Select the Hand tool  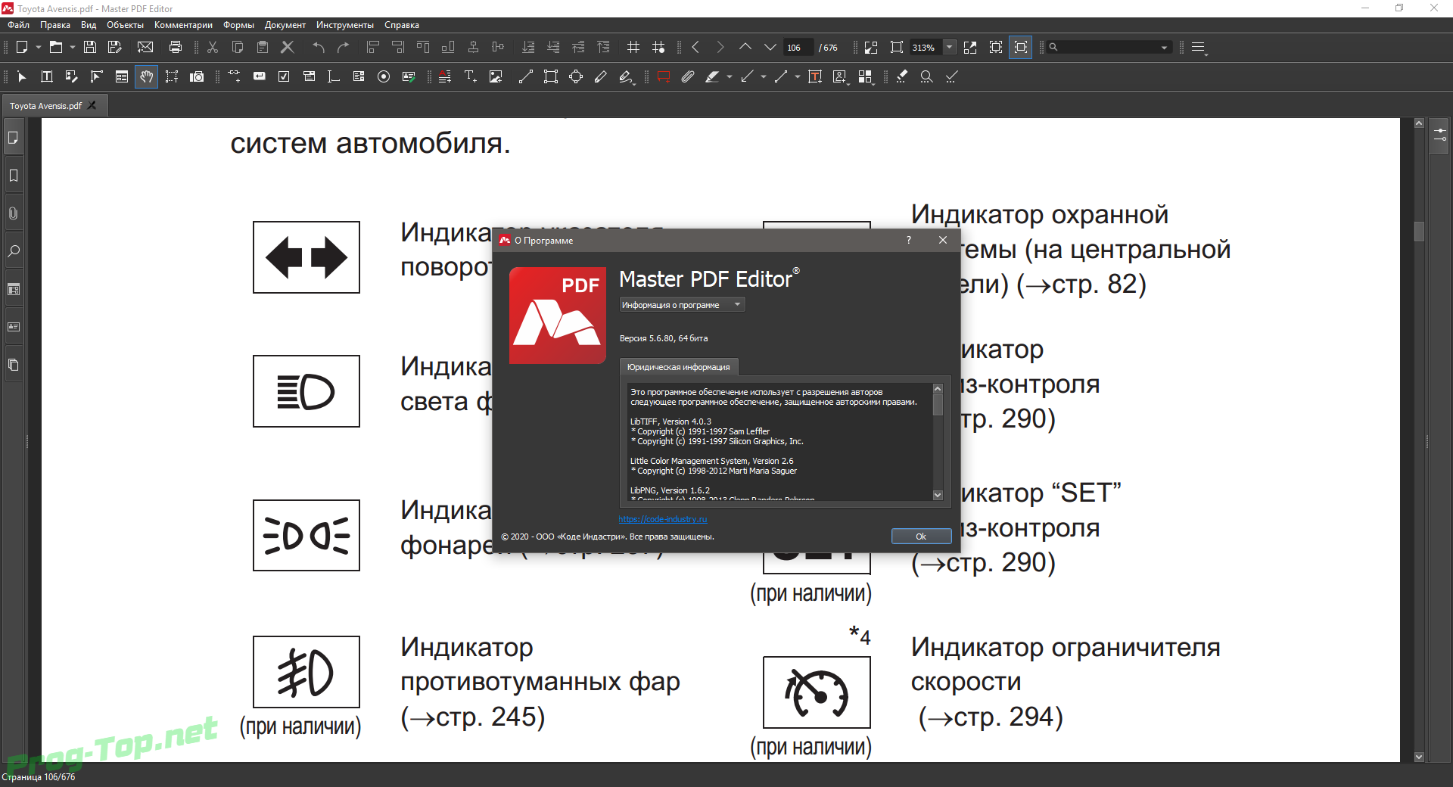pos(146,76)
